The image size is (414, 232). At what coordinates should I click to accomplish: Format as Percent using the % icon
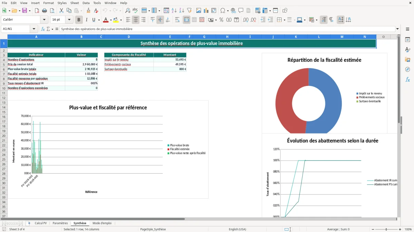click(x=221, y=20)
